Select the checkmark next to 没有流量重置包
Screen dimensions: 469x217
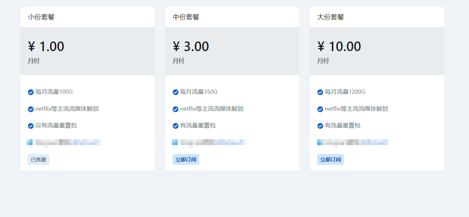[x=30, y=126]
